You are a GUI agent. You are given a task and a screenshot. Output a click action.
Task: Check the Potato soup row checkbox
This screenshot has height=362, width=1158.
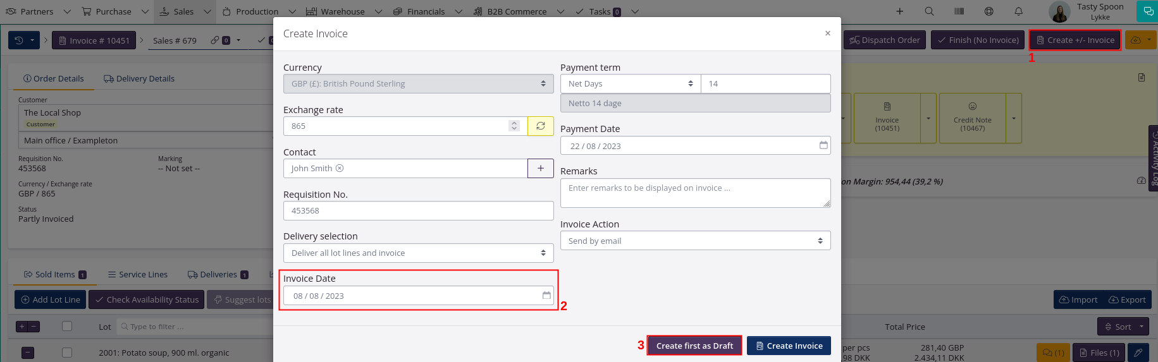pos(67,353)
